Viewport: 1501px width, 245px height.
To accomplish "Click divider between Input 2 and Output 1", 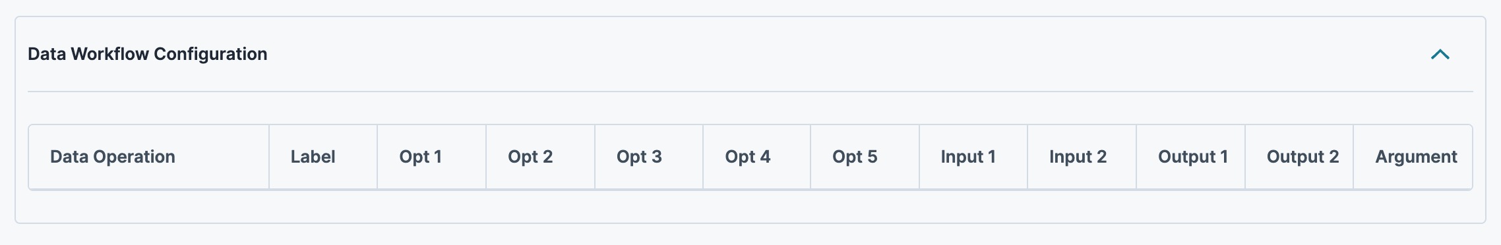I will click(1136, 157).
